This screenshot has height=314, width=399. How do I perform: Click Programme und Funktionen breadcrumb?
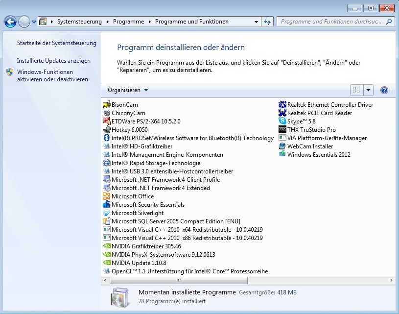192,22
